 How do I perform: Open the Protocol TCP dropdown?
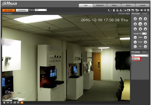pyautogui.click(x=41, y=10)
